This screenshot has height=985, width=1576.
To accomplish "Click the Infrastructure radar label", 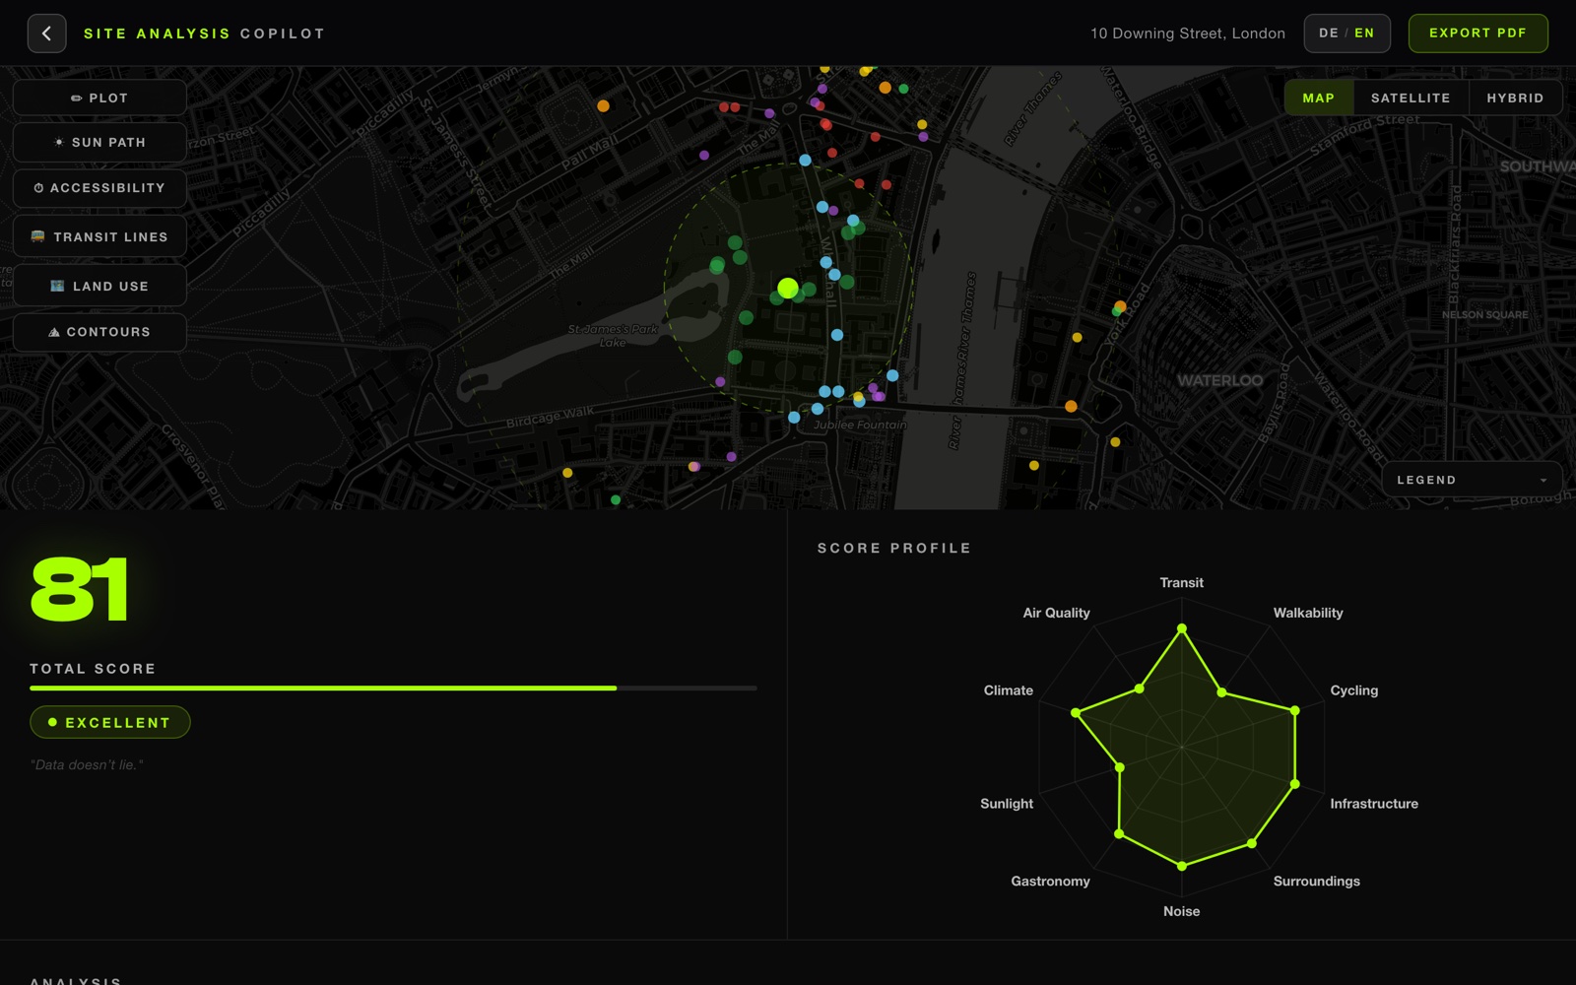I will pyautogui.click(x=1374, y=804).
